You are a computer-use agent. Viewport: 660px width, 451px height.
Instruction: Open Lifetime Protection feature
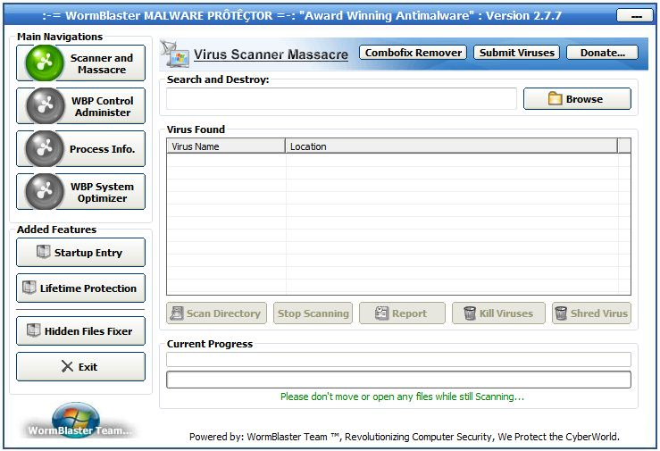80,288
